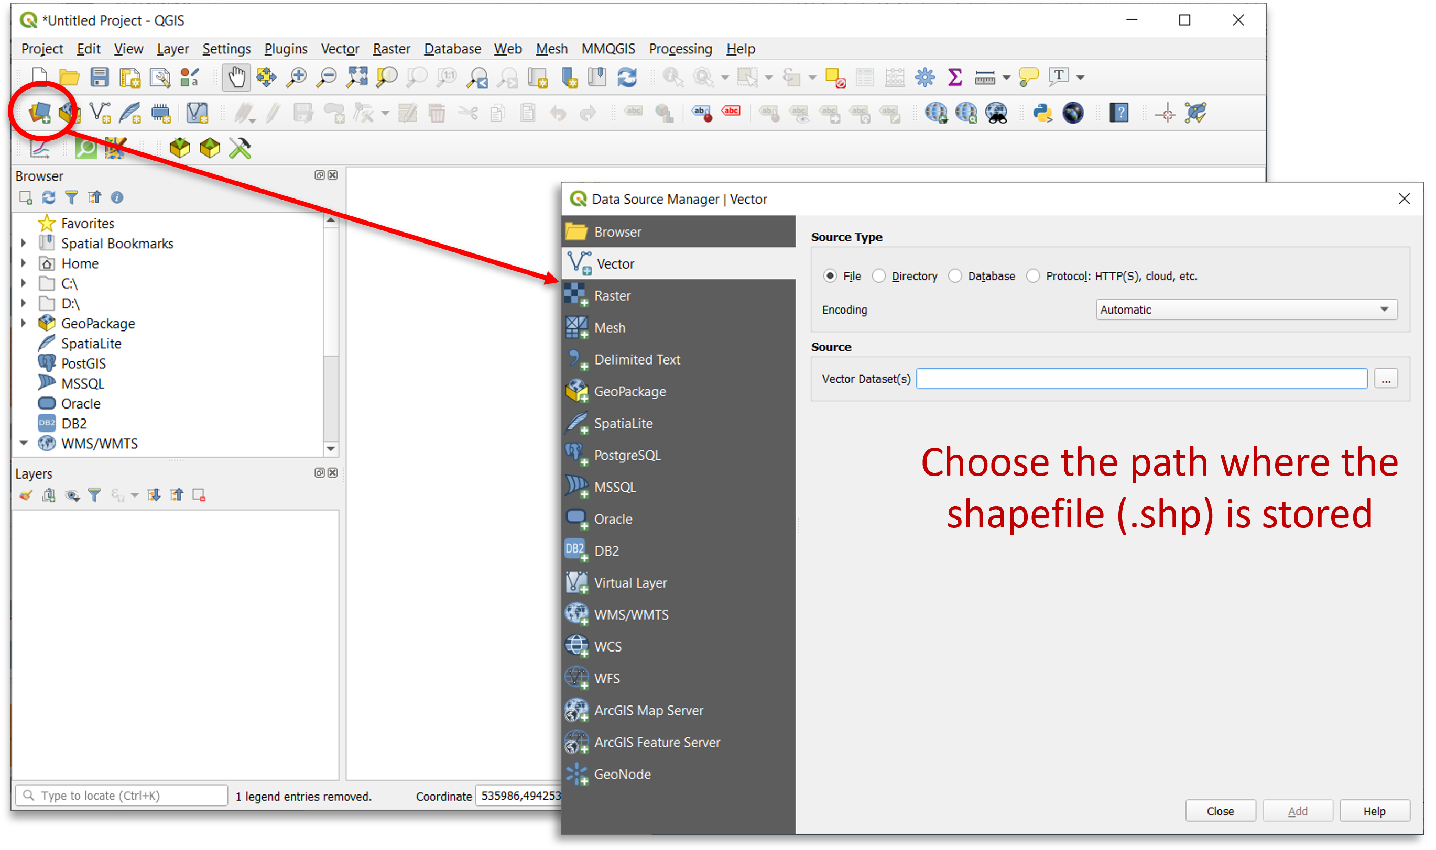Select the File source type radio button
This screenshot has height=850, width=1436.
[x=830, y=275]
